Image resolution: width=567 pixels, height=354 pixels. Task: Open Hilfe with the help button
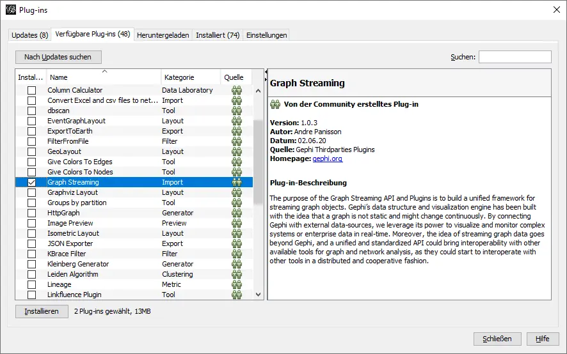(543, 339)
